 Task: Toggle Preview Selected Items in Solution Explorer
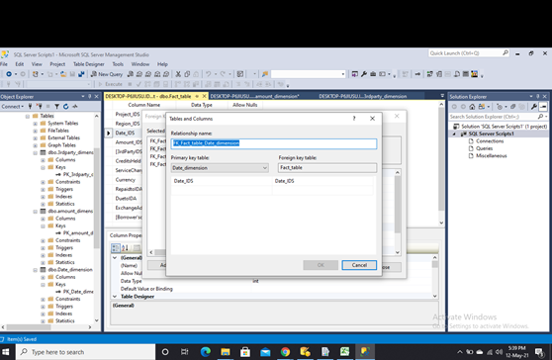coord(543,107)
